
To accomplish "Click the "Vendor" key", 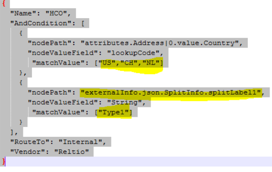I will [28, 152].
